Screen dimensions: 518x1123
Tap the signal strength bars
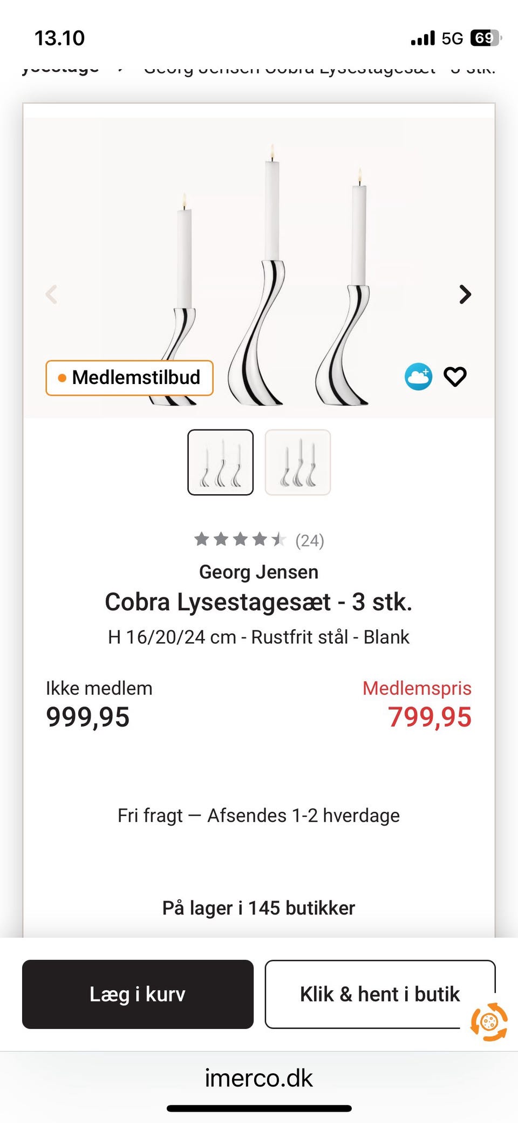click(x=424, y=38)
